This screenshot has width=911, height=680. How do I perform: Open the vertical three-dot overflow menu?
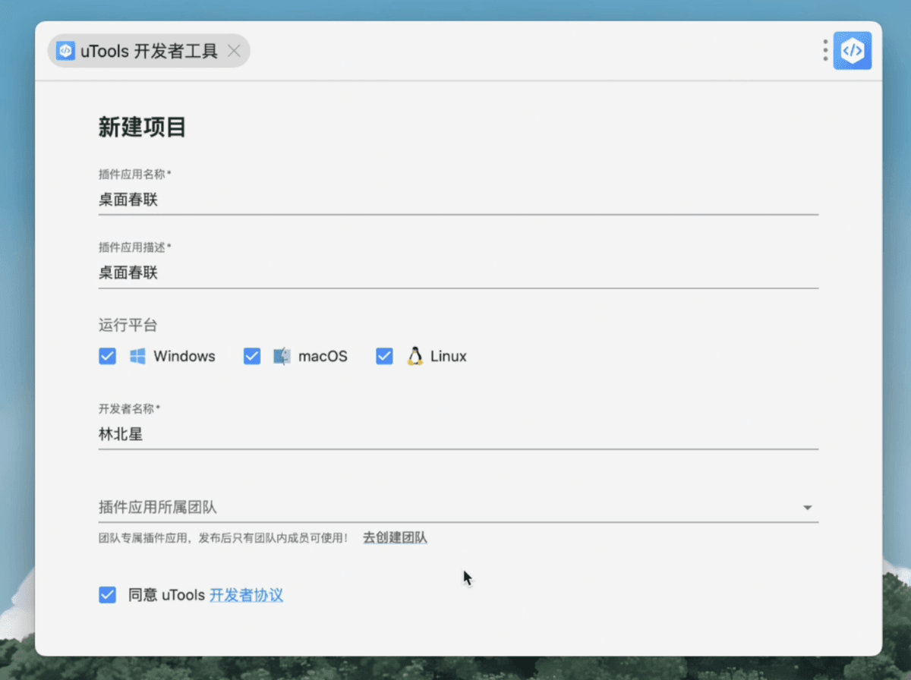pos(824,50)
